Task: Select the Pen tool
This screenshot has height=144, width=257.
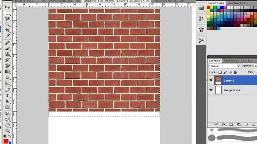Action: click(x=7, y=90)
